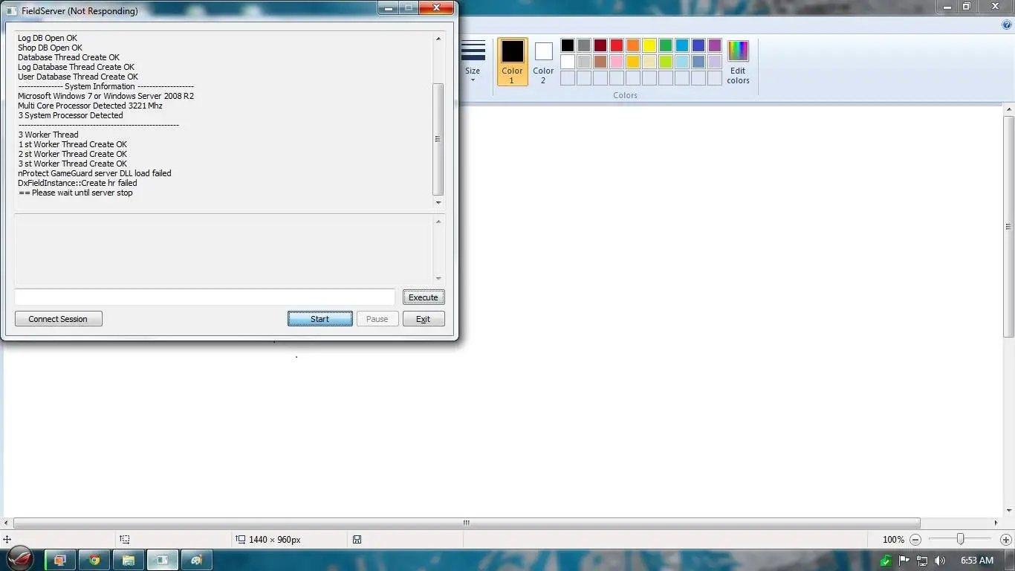Click the volume icon in system tray

coord(940,561)
